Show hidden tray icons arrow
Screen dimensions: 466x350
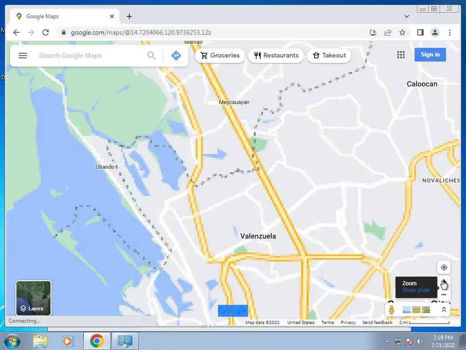pyautogui.click(x=387, y=341)
